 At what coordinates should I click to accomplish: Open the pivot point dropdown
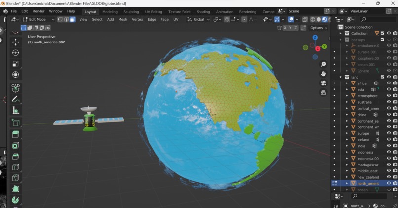coord(218,20)
